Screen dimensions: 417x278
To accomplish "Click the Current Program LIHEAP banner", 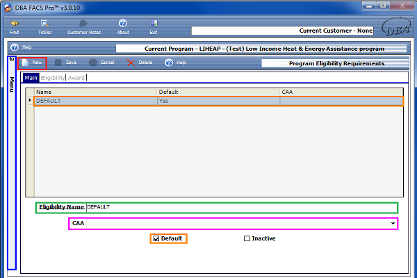I will (x=261, y=49).
